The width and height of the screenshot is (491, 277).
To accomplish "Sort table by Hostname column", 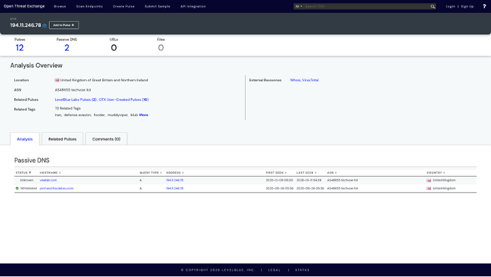I will (x=50, y=173).
